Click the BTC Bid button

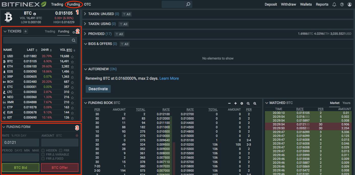tap(20, 168)
